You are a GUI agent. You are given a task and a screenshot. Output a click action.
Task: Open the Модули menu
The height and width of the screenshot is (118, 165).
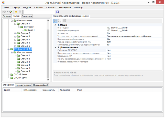pos(27,8)
